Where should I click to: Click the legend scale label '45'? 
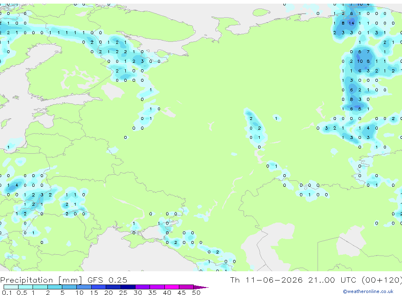click(x=182, y=293)
